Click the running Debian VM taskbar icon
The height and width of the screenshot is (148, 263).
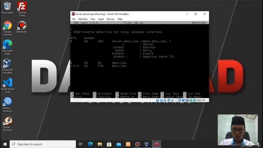click(x=157, y=144)
